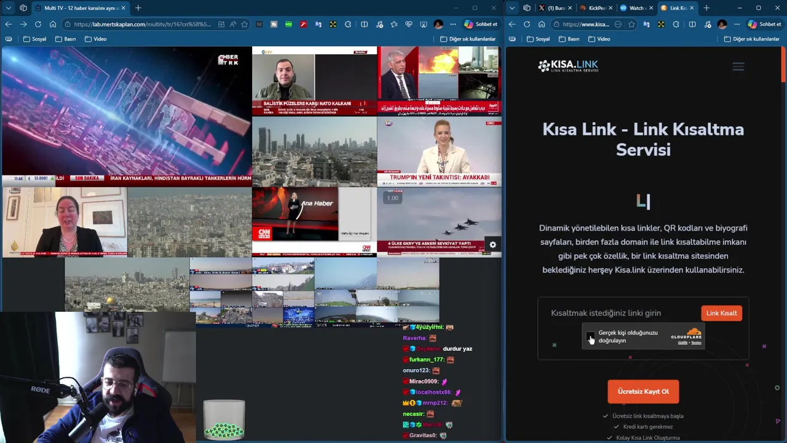The width and height of the screenshot is (787, 443).
Task: Expand Diğer sık kullanılanlar folder in left browser
Action: 468,39
